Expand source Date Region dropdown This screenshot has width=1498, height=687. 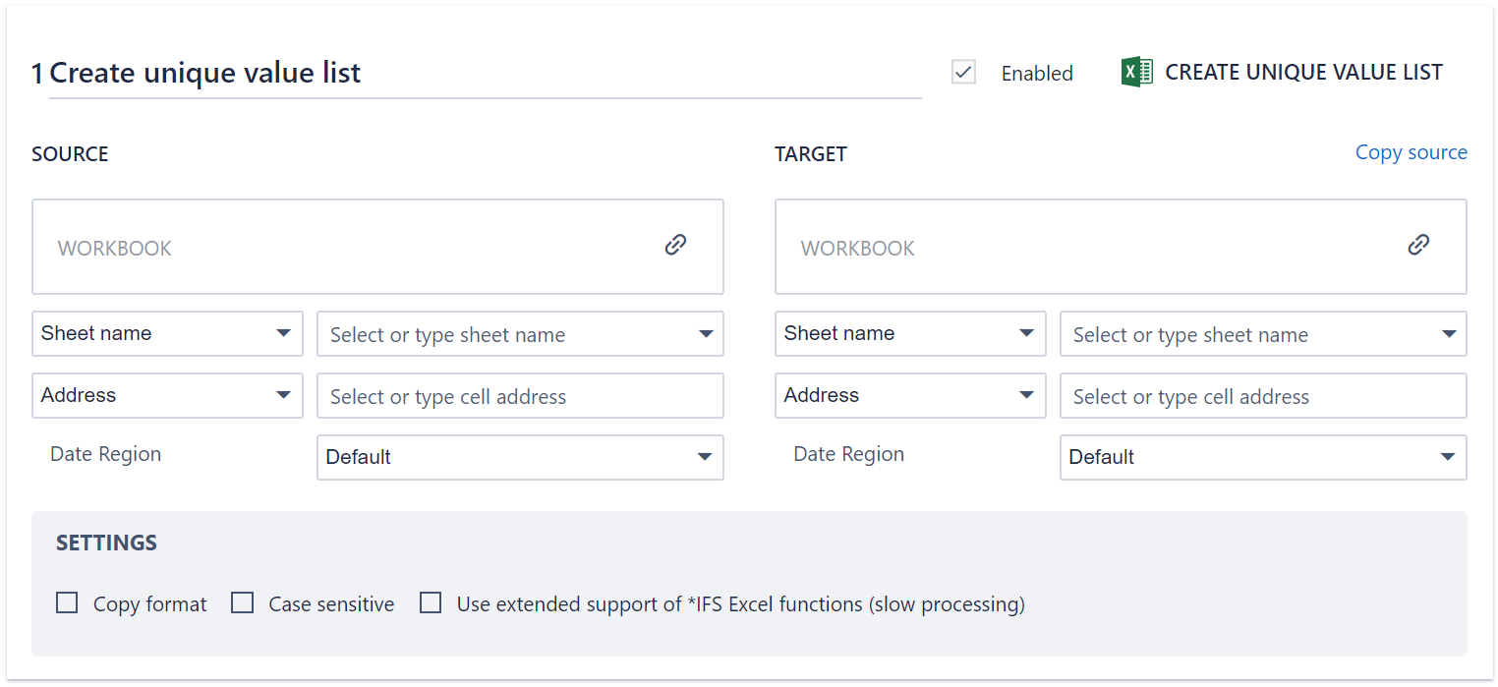(x=520, y=457)
